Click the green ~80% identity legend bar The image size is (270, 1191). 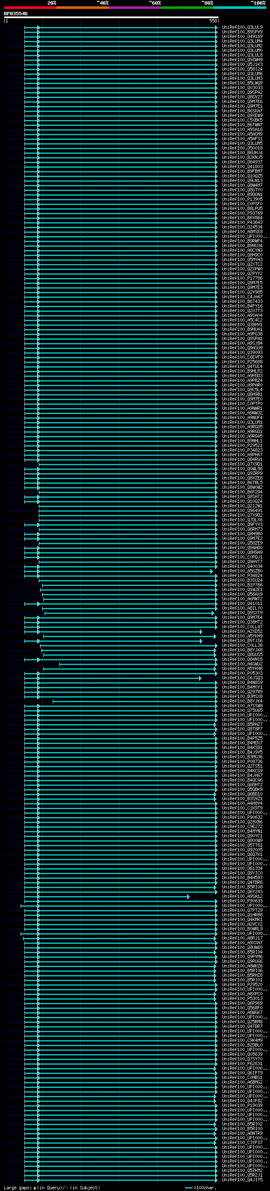tap(187, 8)
